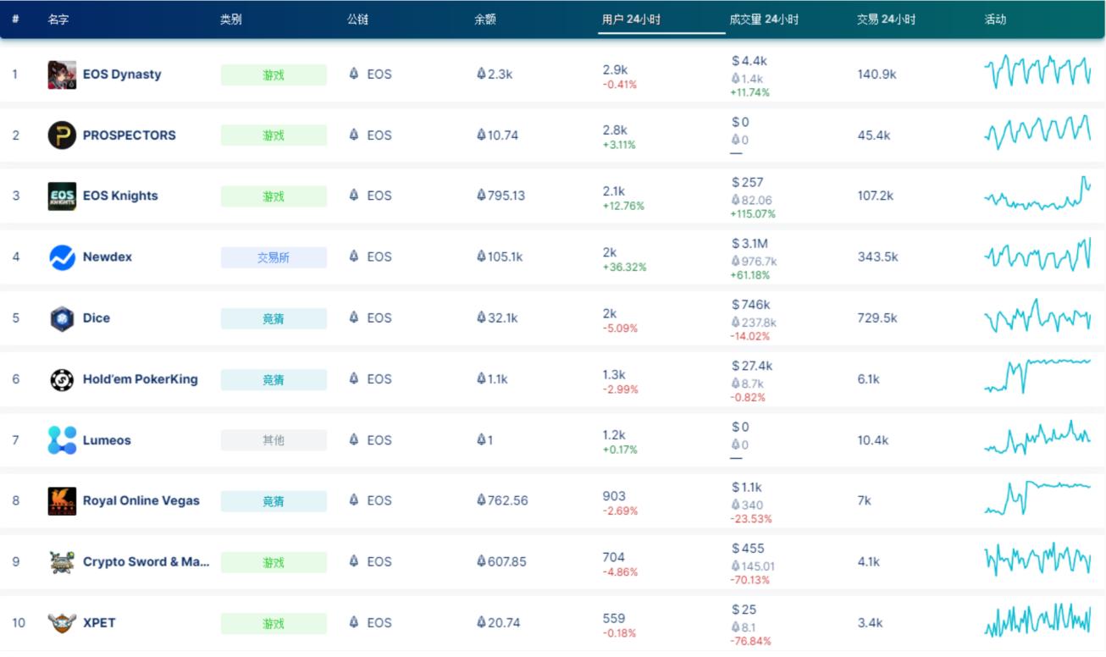Open the Newdex dapp by clicking its name
This screenshot has height=657, width=1106.
point(108,257)
